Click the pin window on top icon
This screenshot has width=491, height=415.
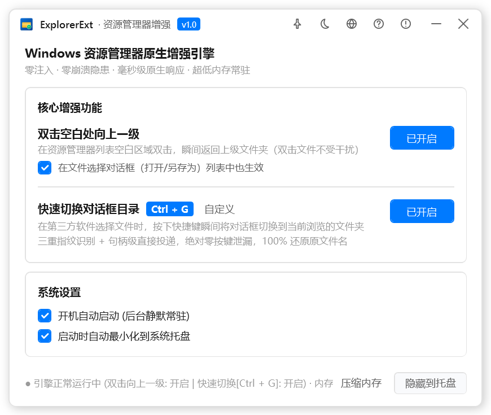pyautogui.click(x=297, y=24)
